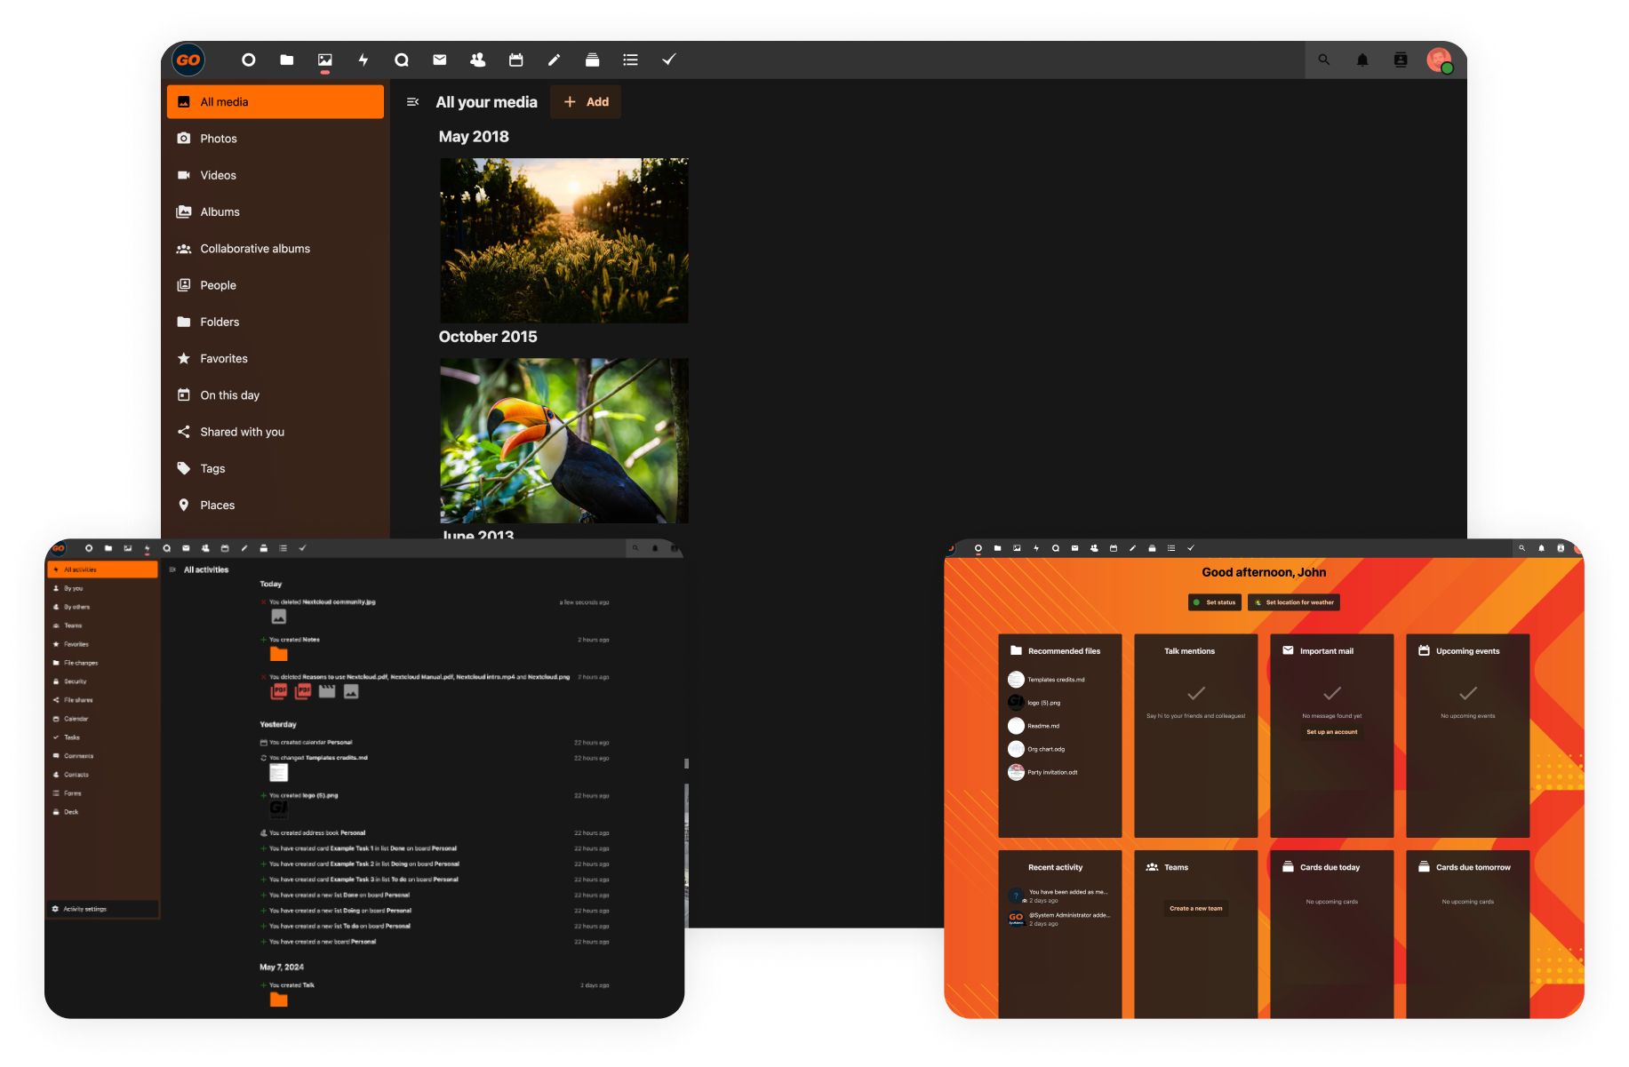This screenshot has width=1629, height=1067.
Task: Open the user avatar menu
Action: (1438, 60)
